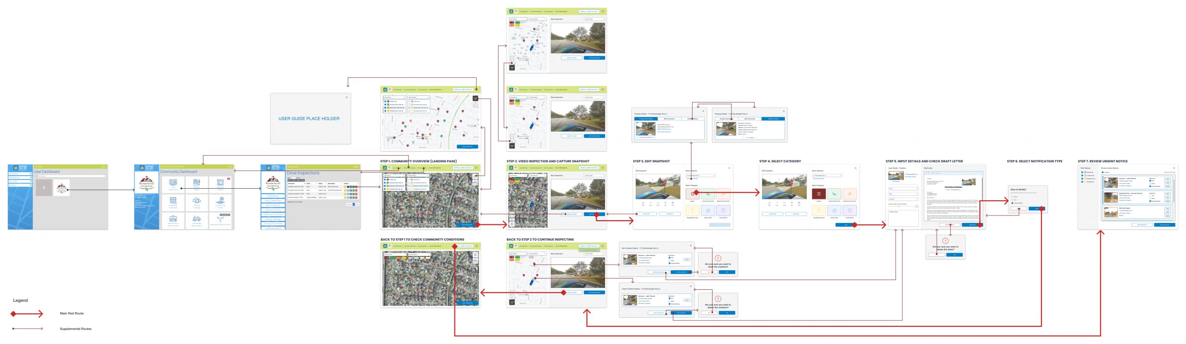Screen dimensions: 1186x344
Task: Select Email option in How to Notify
Action: click(1012, 197)
